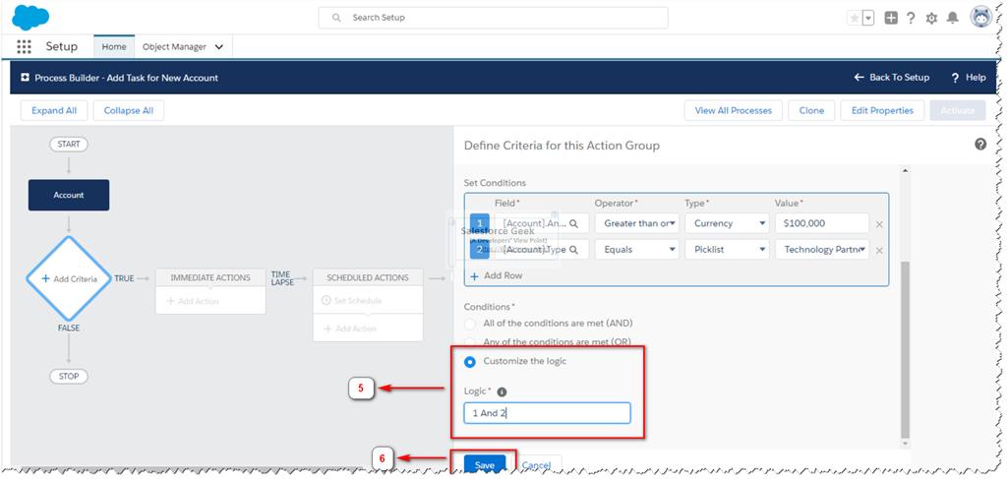Open the Currency type dropdown
Image resolution: width=1007 pixels, height=479 pixels.
click(x=727, y=223)
